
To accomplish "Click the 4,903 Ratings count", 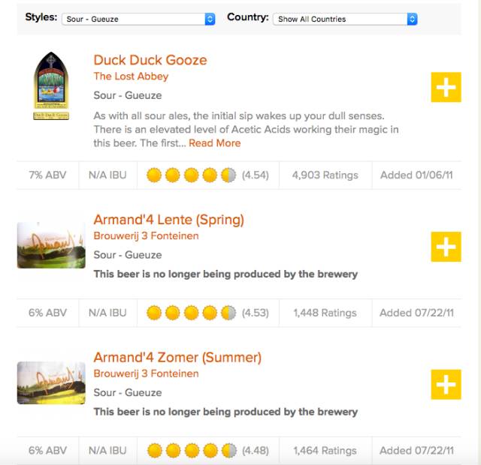I will tap(325, 175).
